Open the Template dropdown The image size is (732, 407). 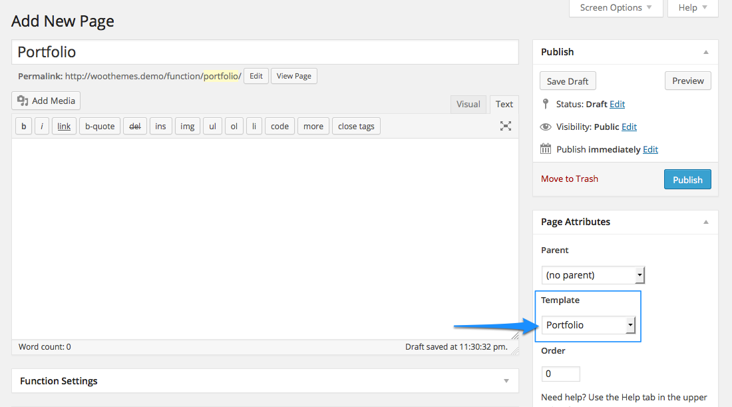pos(589,325)
